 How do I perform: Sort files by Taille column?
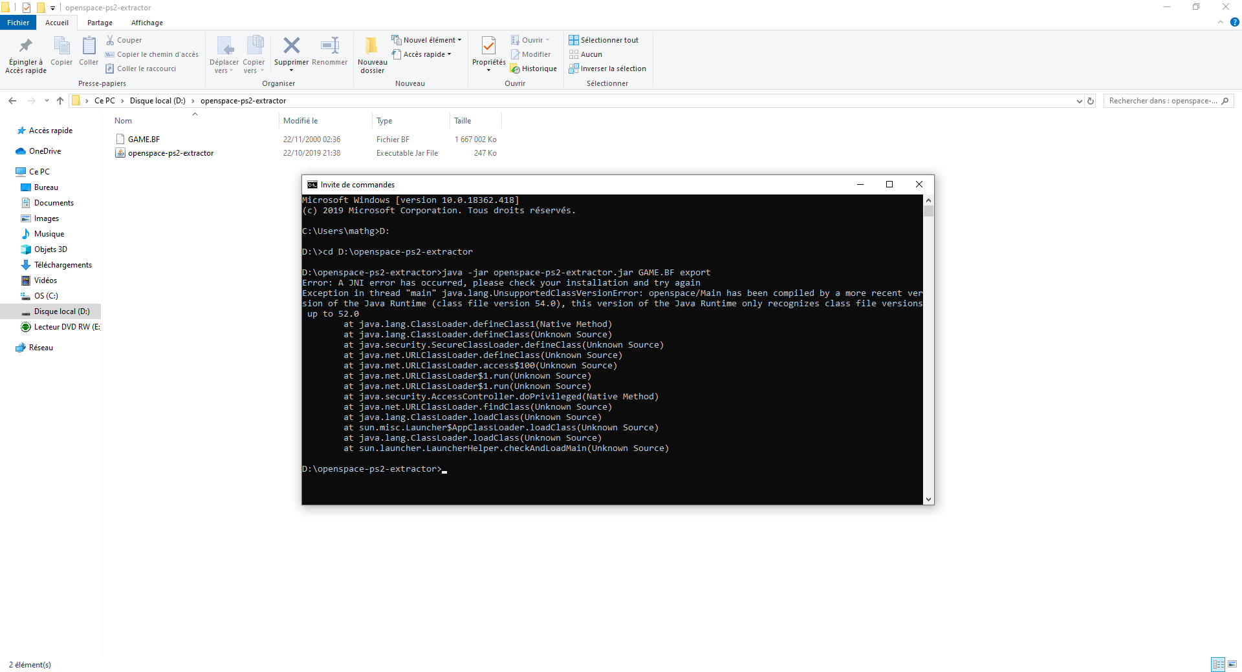(x=463, y=121)
